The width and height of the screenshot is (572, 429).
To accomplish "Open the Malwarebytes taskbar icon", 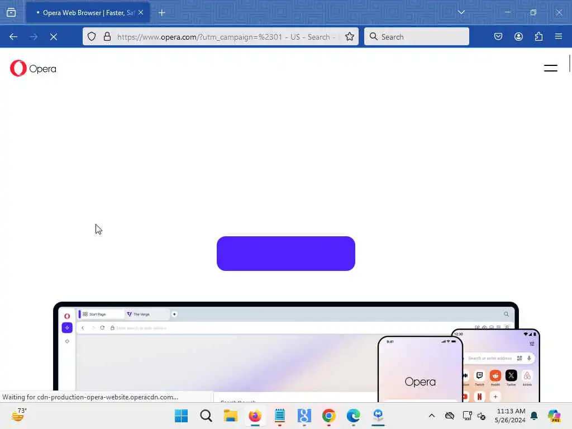I will pyautogui.click(x=378, y=416).
